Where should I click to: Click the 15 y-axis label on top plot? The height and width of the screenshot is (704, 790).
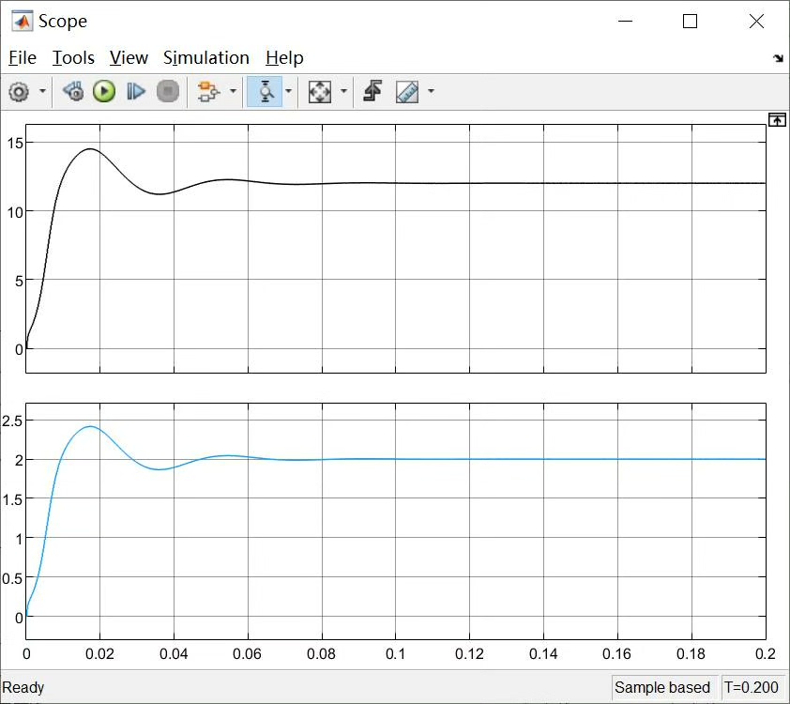15,143
